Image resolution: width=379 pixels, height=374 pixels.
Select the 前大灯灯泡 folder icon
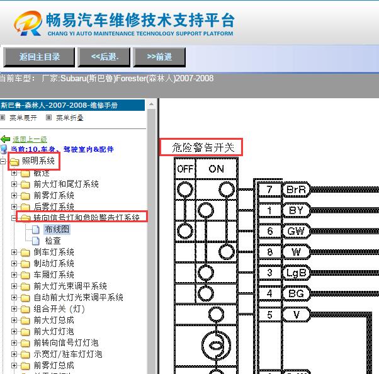click(x=25, y=332)
